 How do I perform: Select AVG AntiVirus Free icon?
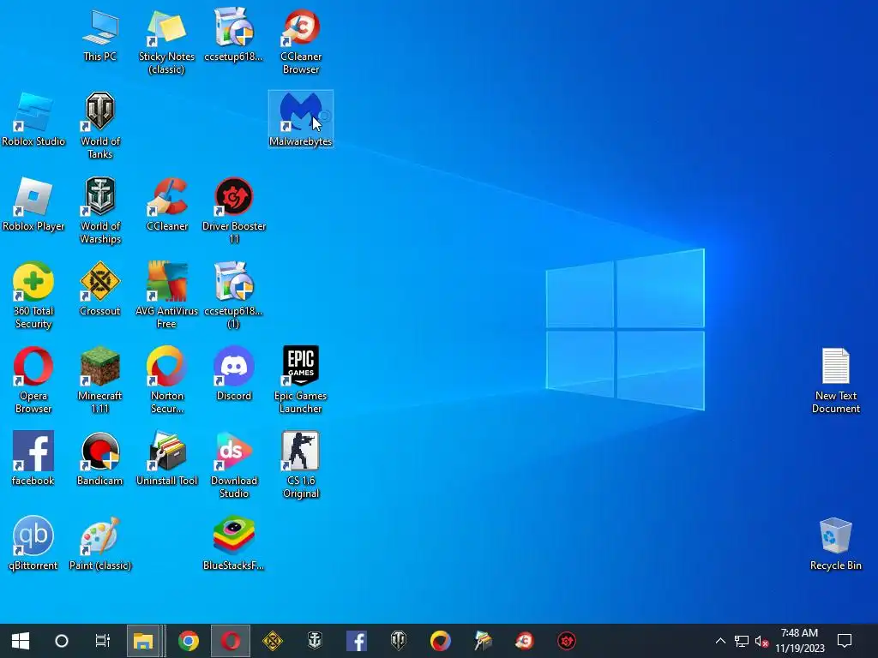point(167,296)
